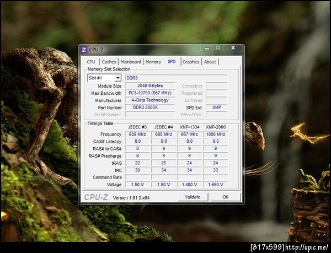The image size is (331, 253).
Task: Switch to the CPU tab
Action: click(91, 62)
